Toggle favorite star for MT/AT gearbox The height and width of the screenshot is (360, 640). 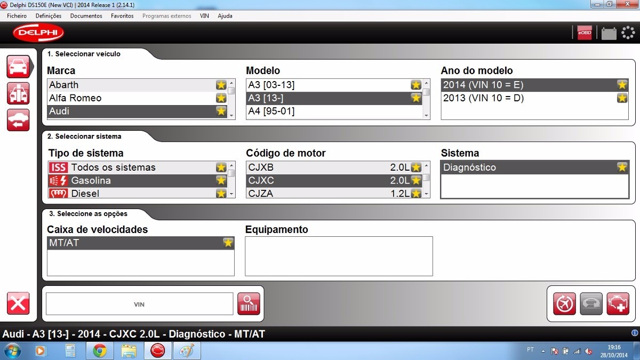[x=228, y=243]
